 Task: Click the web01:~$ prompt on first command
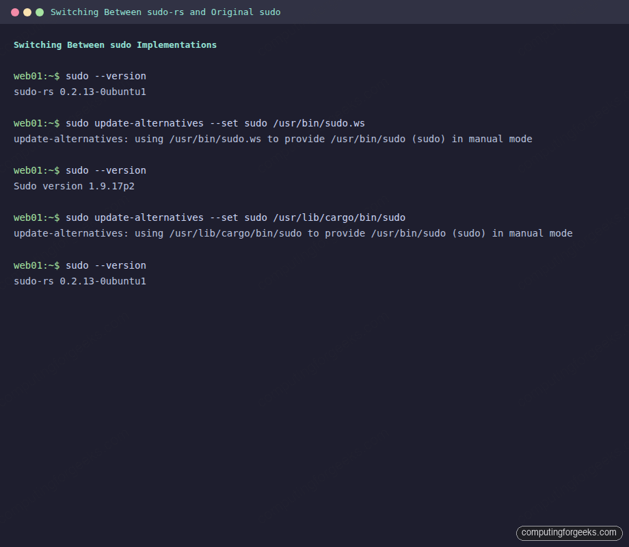click(36, 76)
